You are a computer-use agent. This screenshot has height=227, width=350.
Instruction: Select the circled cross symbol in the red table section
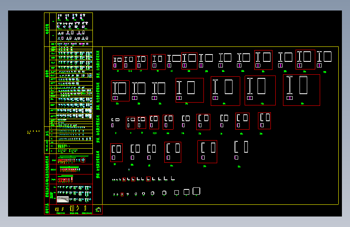pyautogui.click(x=83, y=160)
